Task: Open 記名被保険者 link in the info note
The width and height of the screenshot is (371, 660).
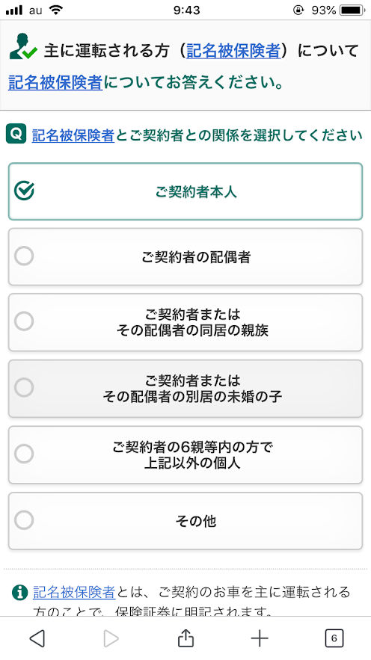Action: (x=74, y=592)
